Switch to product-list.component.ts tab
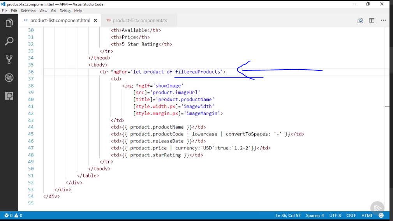393x221 pixels. pyautogui.click(x=139, y=21)
